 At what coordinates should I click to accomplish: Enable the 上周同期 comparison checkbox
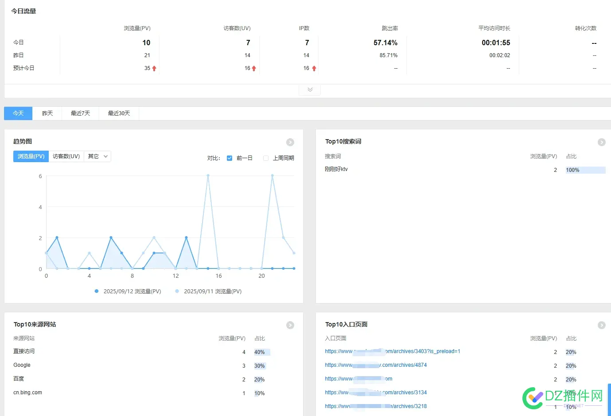coord(266,158)
